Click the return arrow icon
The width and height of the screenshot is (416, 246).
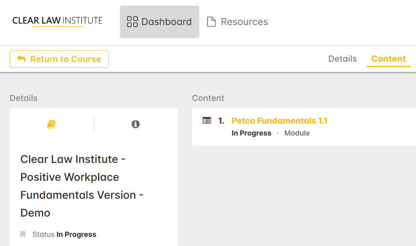[x=21, y=59]
